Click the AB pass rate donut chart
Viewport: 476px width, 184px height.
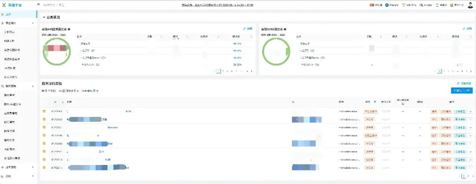coord(56,51)
